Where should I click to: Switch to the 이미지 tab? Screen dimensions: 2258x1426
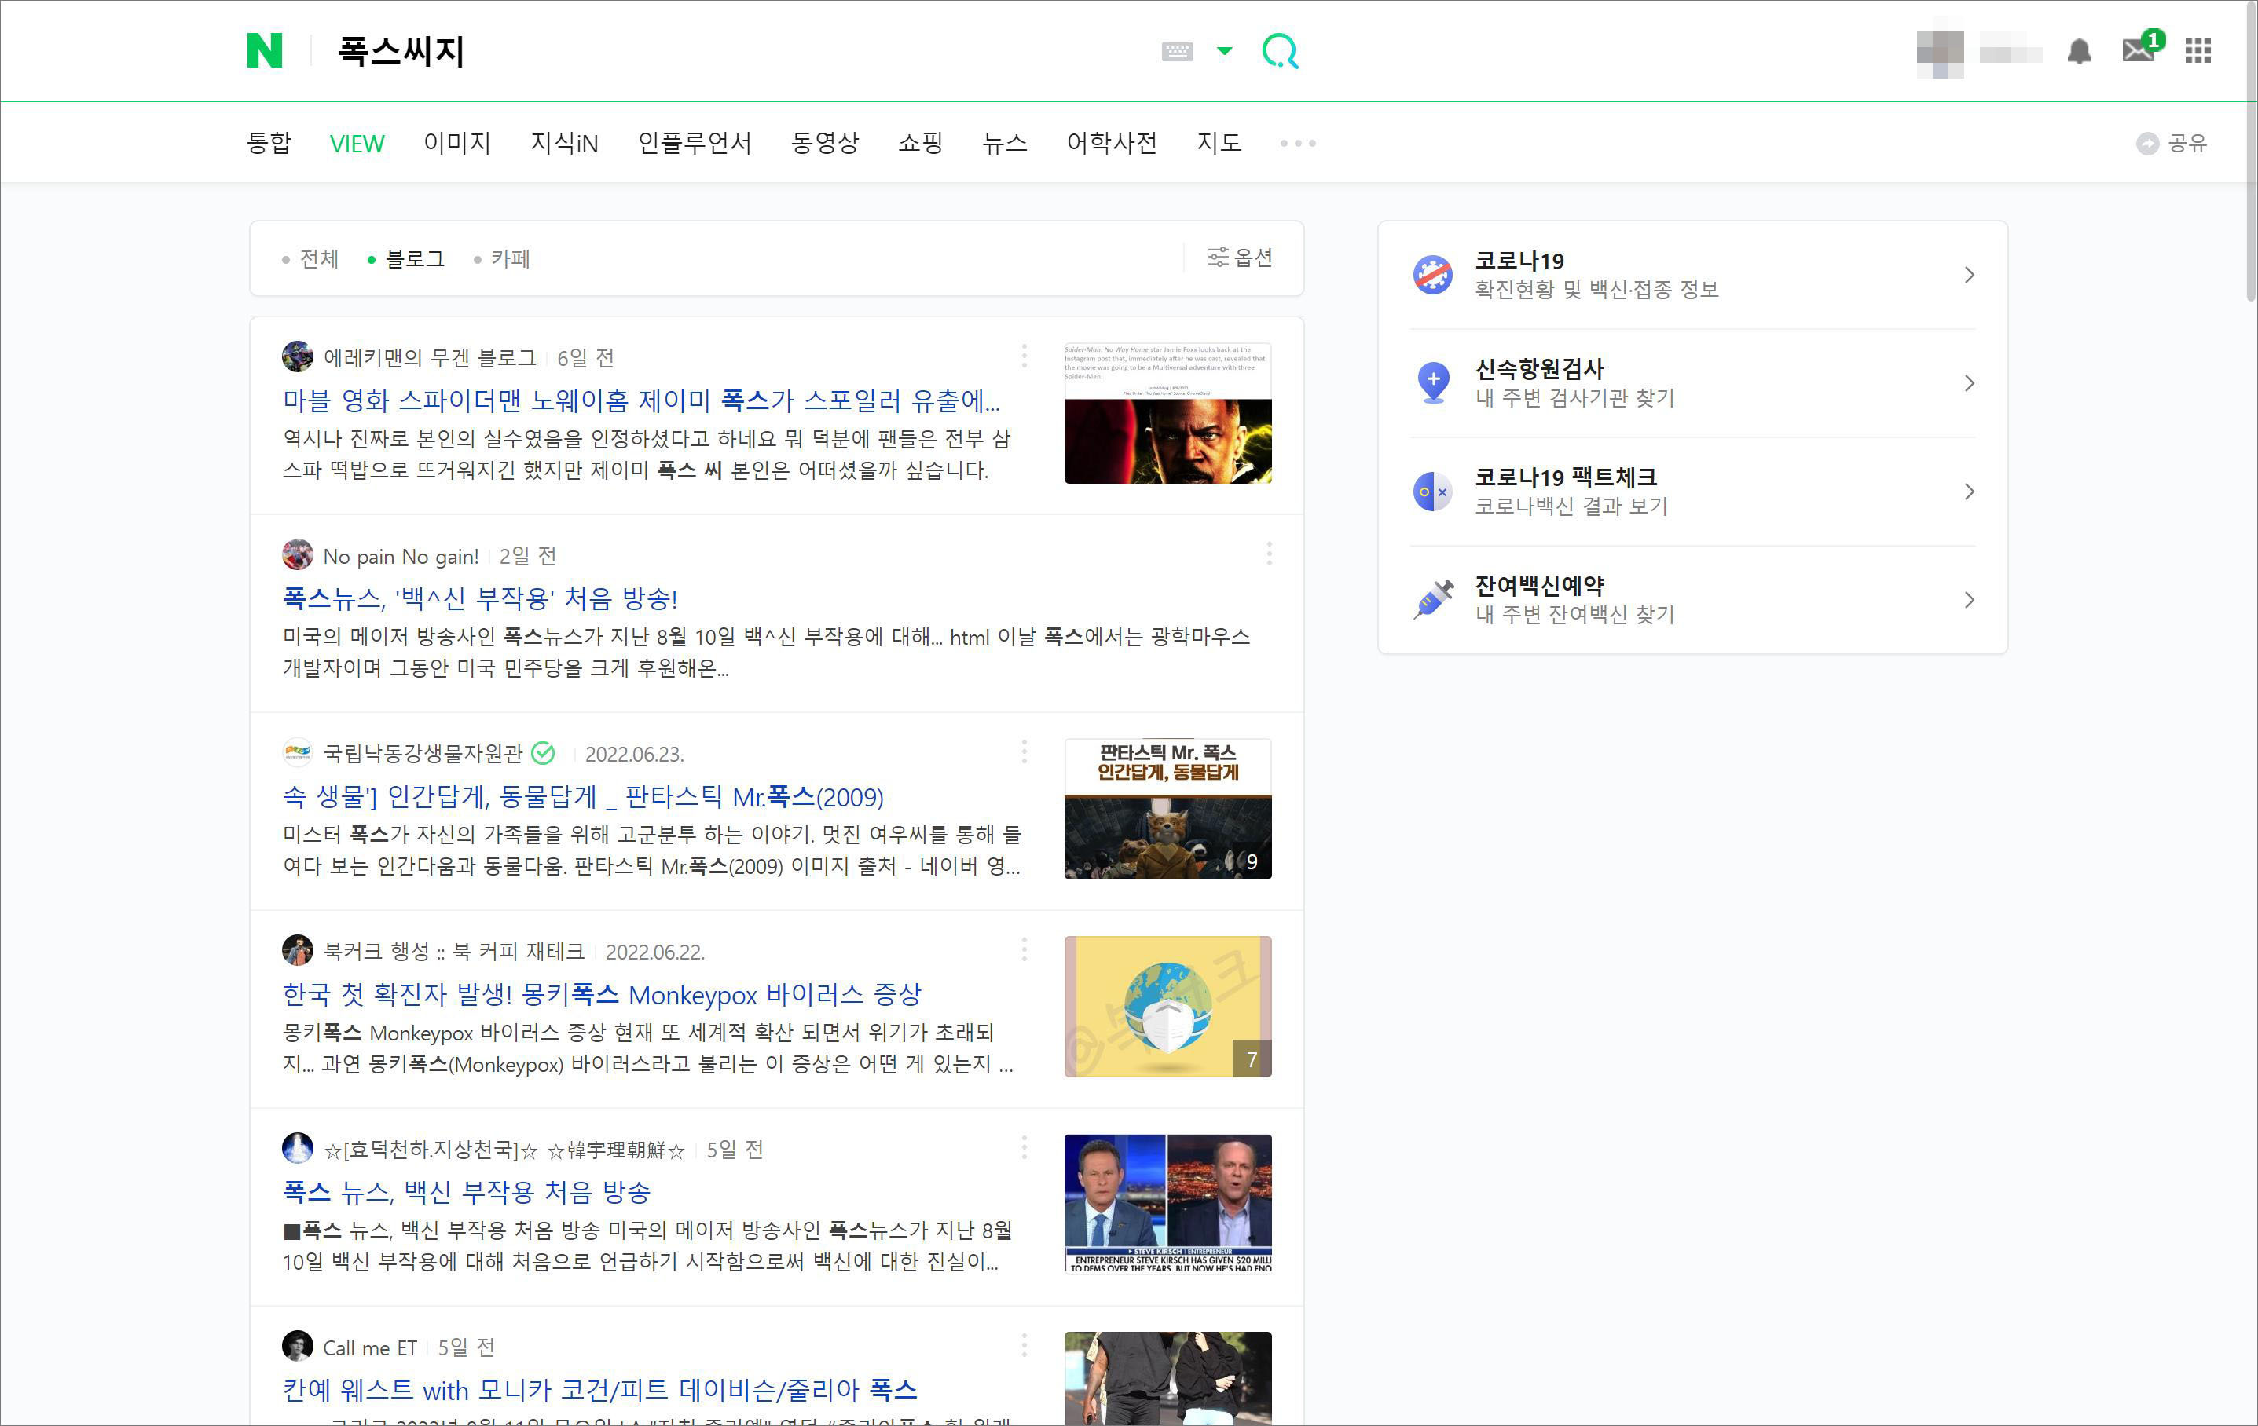click(456, 144)
